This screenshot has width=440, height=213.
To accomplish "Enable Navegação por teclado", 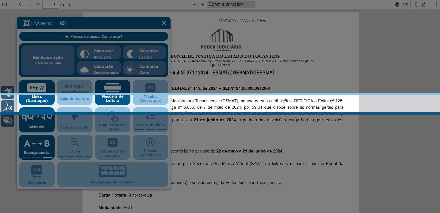I will [113, 175].
